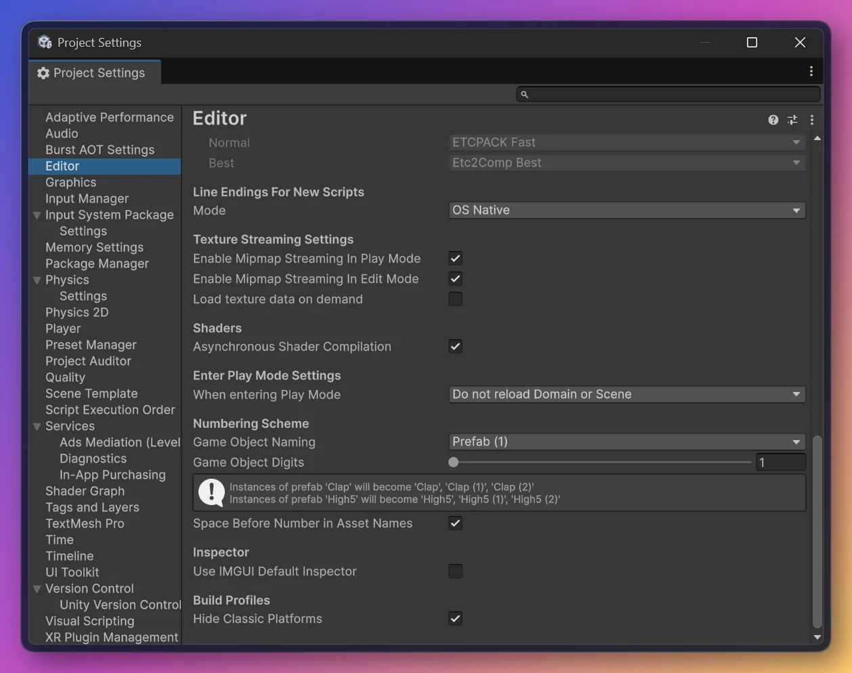The width and height of the screenshot is (852, 673).
Task: Select the Project Settings tab
Action: pos(95,72)
